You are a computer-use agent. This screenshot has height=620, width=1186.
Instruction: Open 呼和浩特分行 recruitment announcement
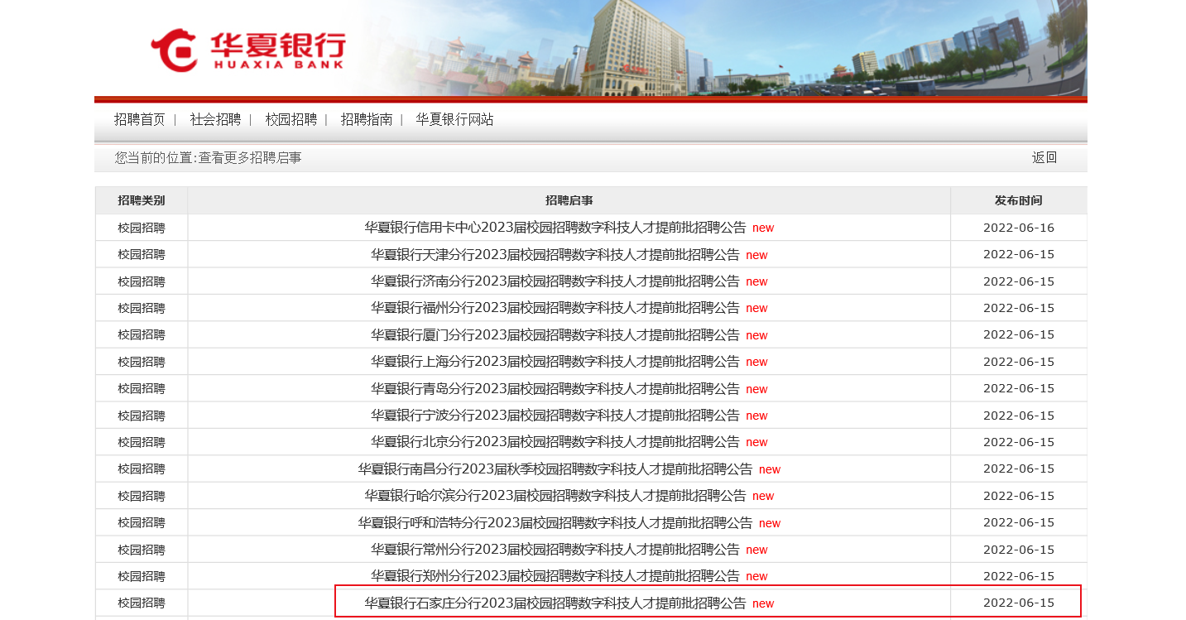[555, 522]
